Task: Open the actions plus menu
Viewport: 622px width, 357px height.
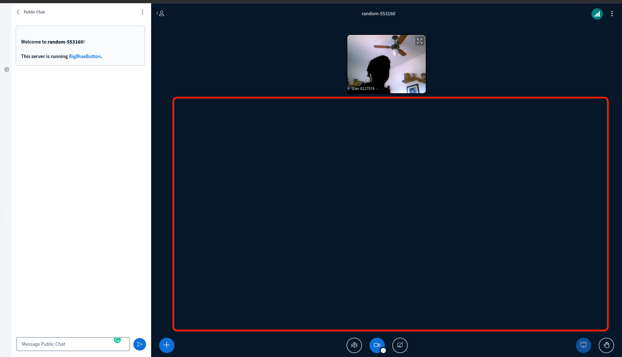Action: tap(166, 345)
